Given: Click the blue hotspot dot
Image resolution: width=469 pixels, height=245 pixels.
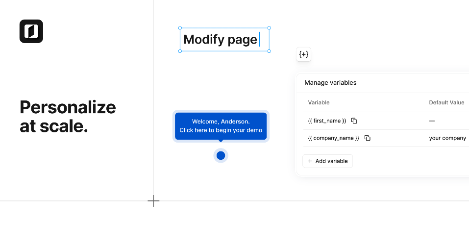Looking at the screenshot, I should pyautogui.click(x=221, y=155).
